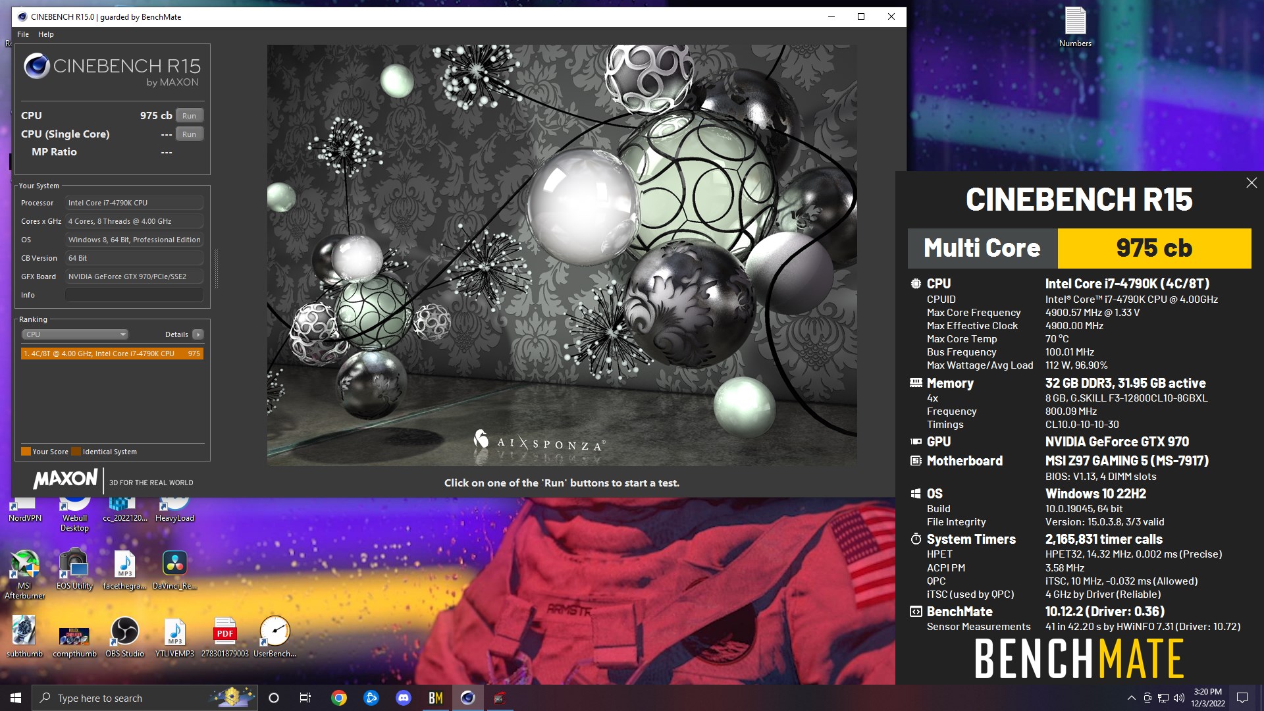Run the CPU multi-core benchmark
This screenshot has height=711, width=1264.
tap(189, 116)
